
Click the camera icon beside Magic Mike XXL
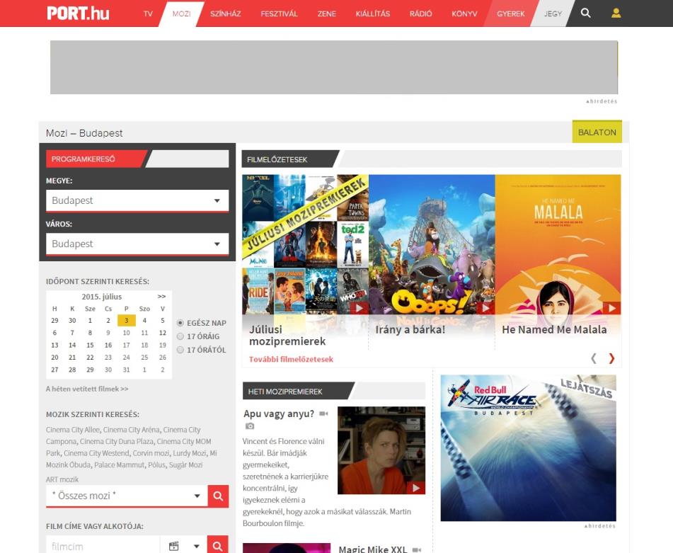coord(416,549)
